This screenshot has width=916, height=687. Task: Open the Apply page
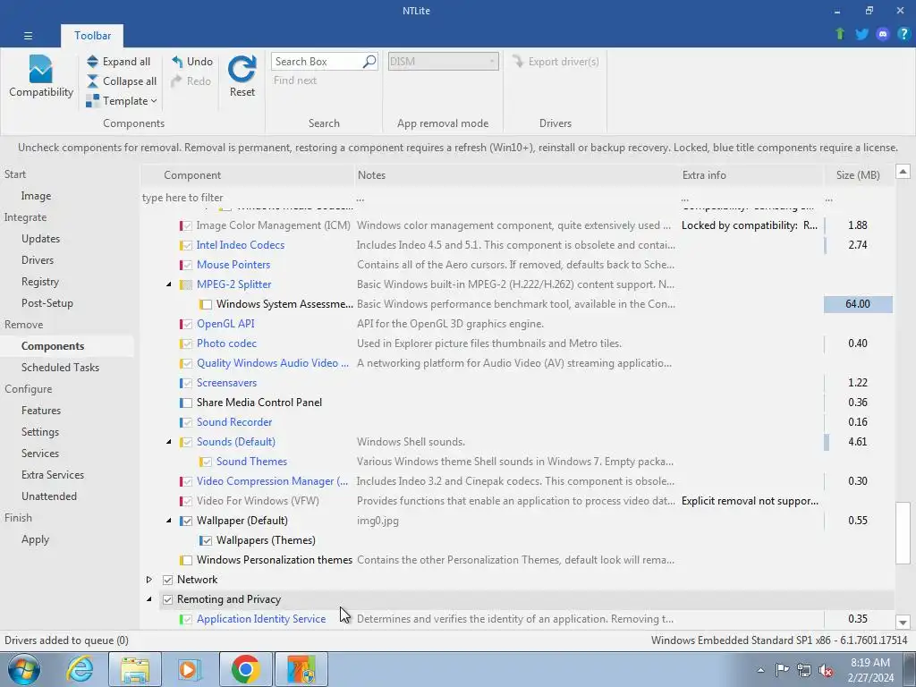click(35, 539)
